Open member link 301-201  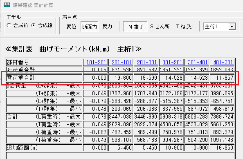tap(172, 62)
